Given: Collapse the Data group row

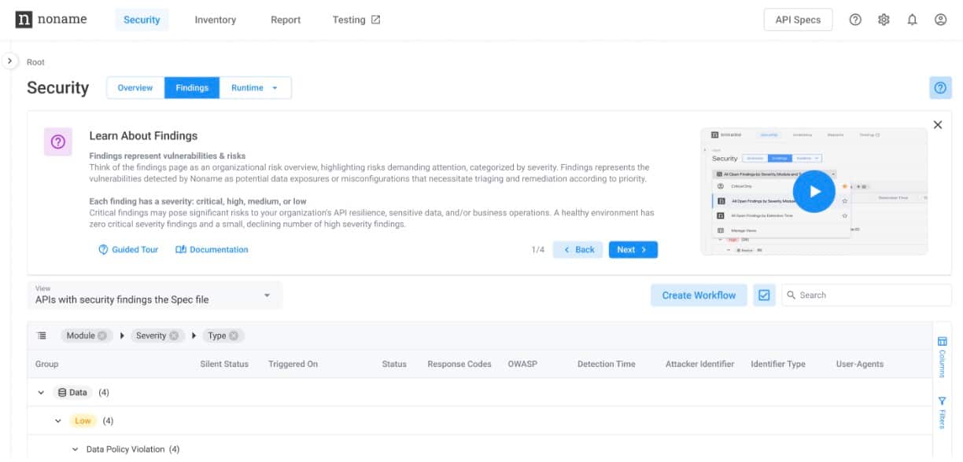Looking at the screenshot, I should tap(41, 393).
